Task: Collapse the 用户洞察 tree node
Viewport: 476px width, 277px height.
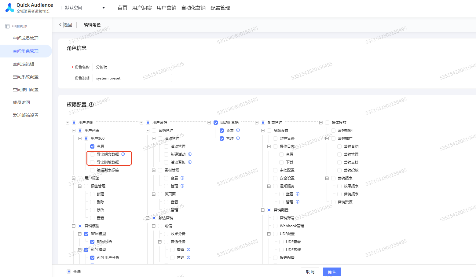Action: click(68, 123)
